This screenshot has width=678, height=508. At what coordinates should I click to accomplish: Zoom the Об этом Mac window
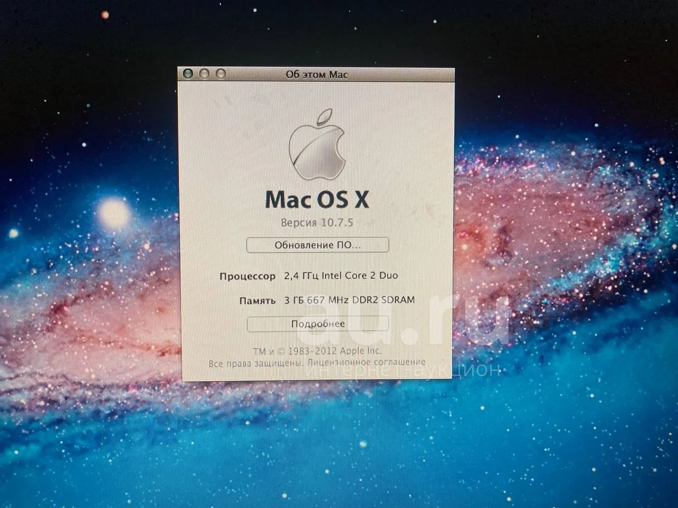tap(220, 74)
